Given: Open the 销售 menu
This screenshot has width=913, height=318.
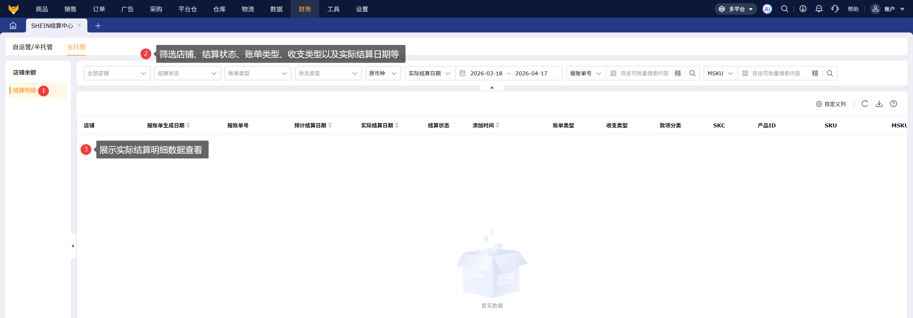Looking at the screenshot, I should (70, 9).
